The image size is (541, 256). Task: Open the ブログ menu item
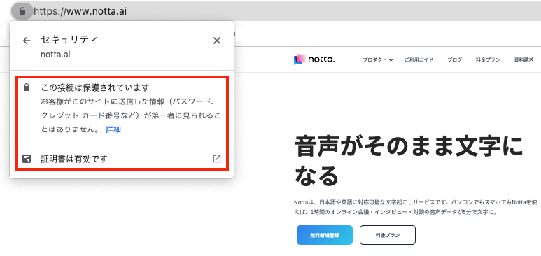[455, 59]
